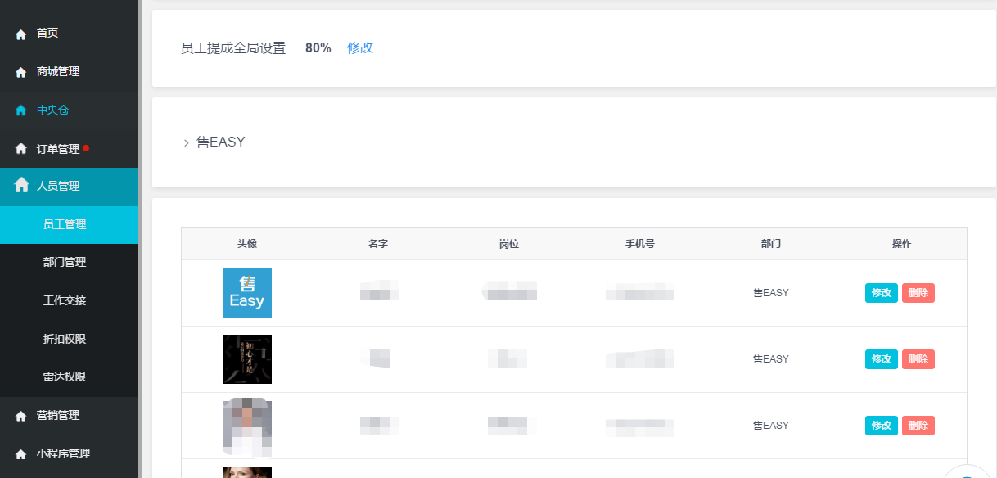Viewport: 997px width, 478px height.
Task: Click the house icon beside 订单管理
Action: [21, 149]
